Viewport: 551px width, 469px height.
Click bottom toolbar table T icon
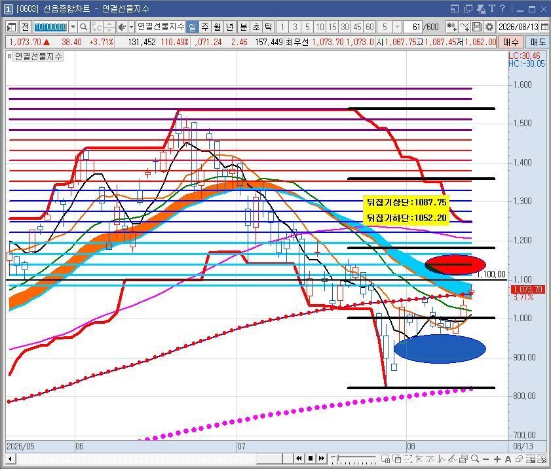click(530, 459)
